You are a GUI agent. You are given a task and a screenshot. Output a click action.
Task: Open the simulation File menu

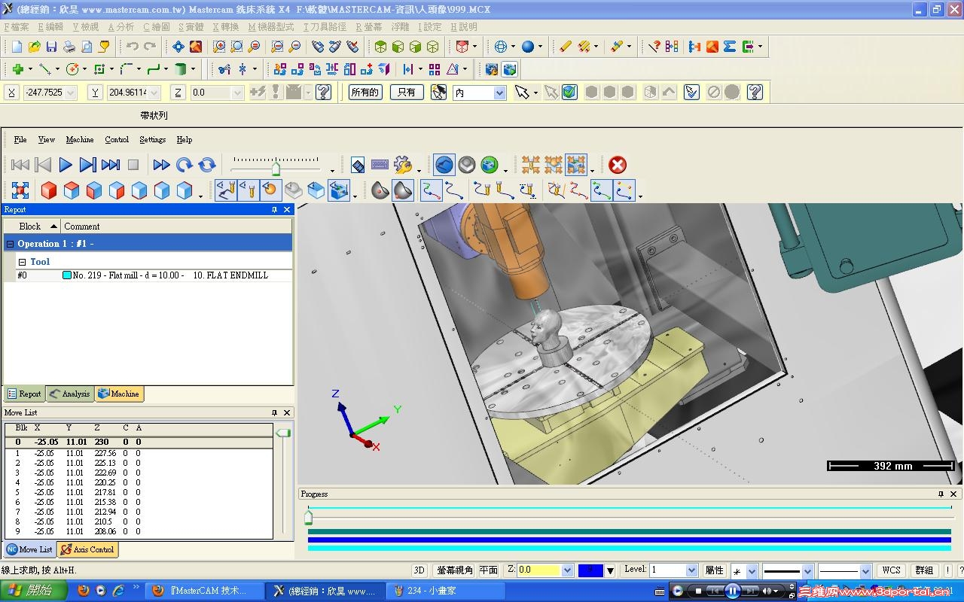point(20,139)
